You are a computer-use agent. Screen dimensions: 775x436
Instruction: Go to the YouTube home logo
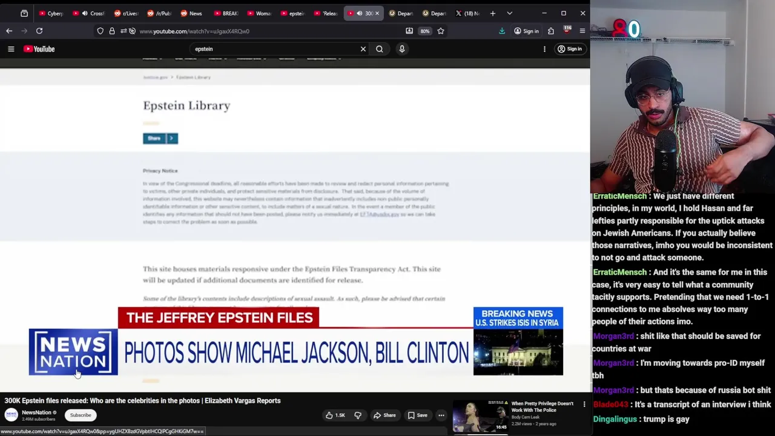tap(39, 49)
